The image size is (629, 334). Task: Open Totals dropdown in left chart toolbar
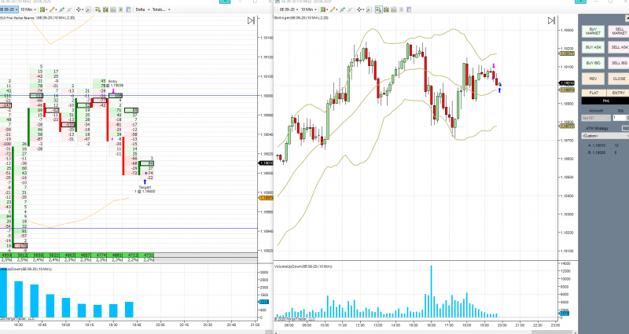161,9
